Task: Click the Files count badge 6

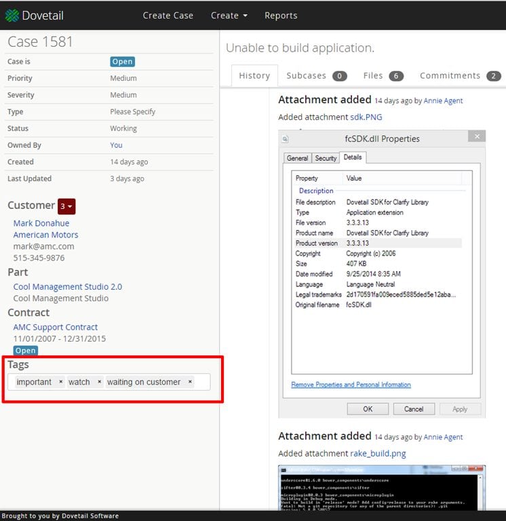Action: pyautogui.click(x=396, y=76)
